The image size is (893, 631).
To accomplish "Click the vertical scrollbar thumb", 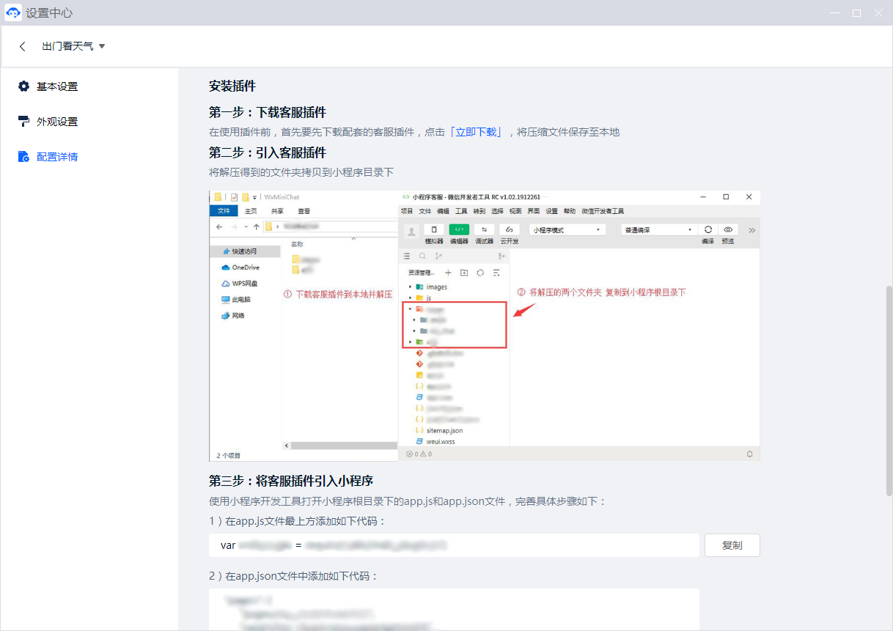I will 889,390.
